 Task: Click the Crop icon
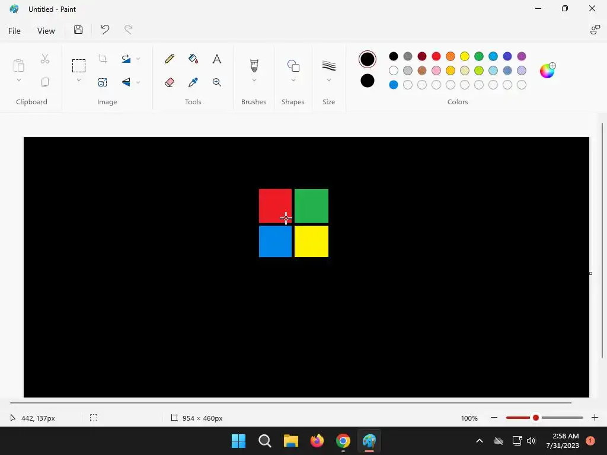click(103, 59)
